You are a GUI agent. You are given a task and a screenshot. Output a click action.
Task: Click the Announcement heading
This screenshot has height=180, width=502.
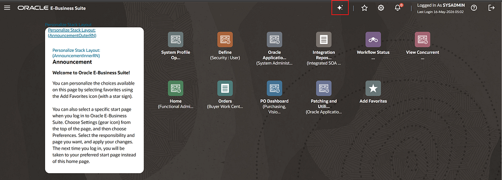72,62
